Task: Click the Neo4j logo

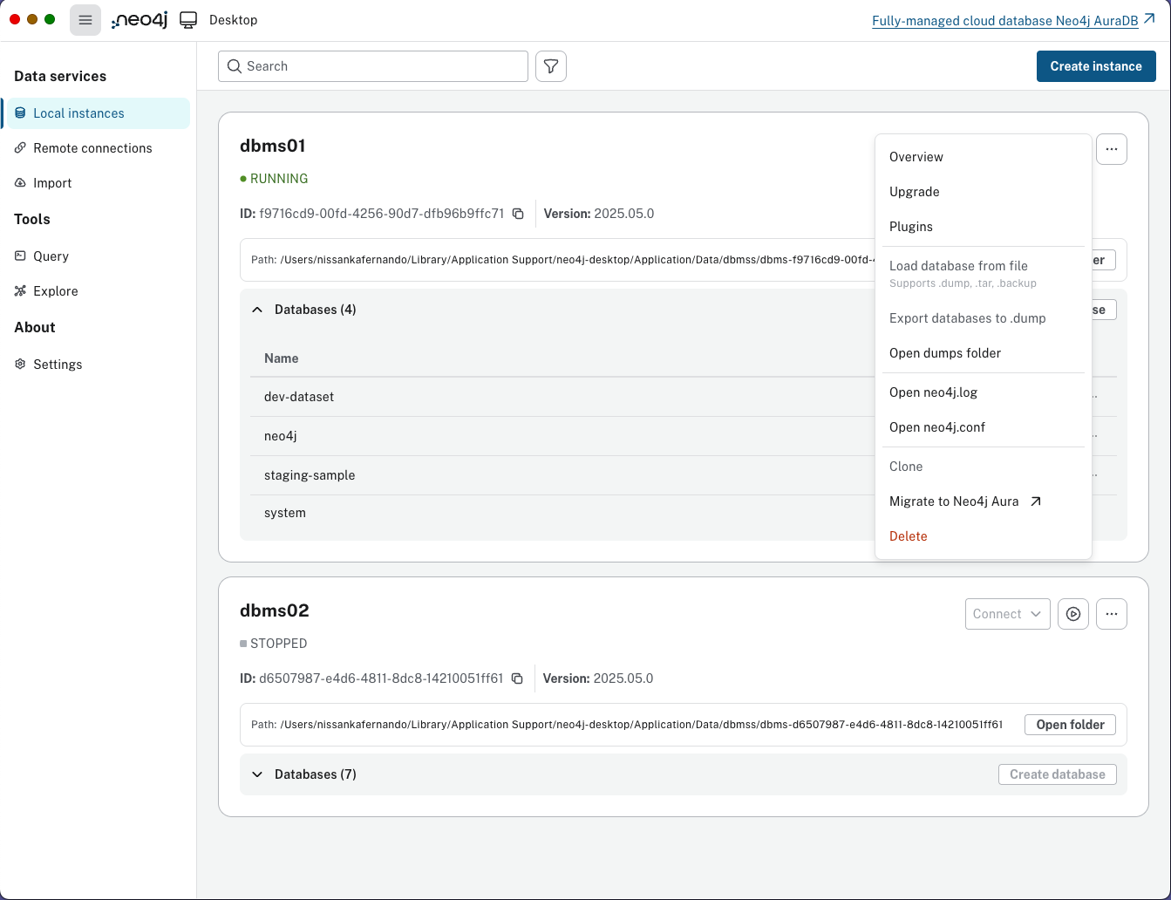Action: point(139,19)
